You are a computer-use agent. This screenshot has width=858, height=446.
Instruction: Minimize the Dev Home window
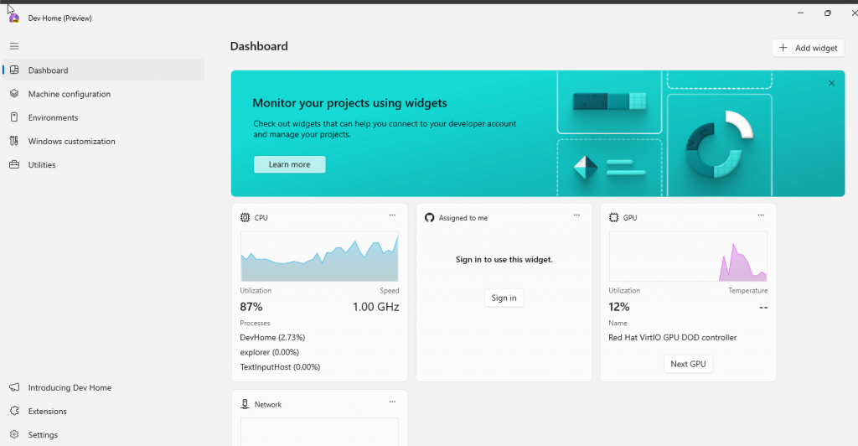[x=800, y=13]
